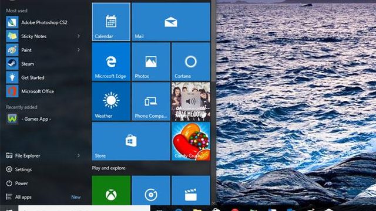Open the Photos tile

(x=151, y=62)
